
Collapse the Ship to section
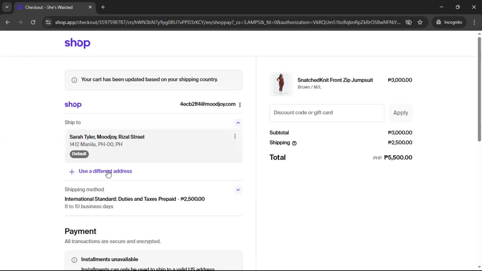(x=238, y=123)
